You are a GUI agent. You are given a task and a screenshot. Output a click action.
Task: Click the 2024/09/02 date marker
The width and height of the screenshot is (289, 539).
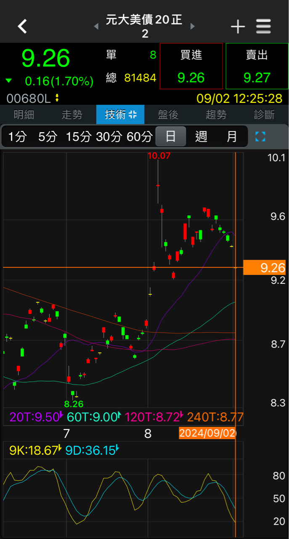207,433
